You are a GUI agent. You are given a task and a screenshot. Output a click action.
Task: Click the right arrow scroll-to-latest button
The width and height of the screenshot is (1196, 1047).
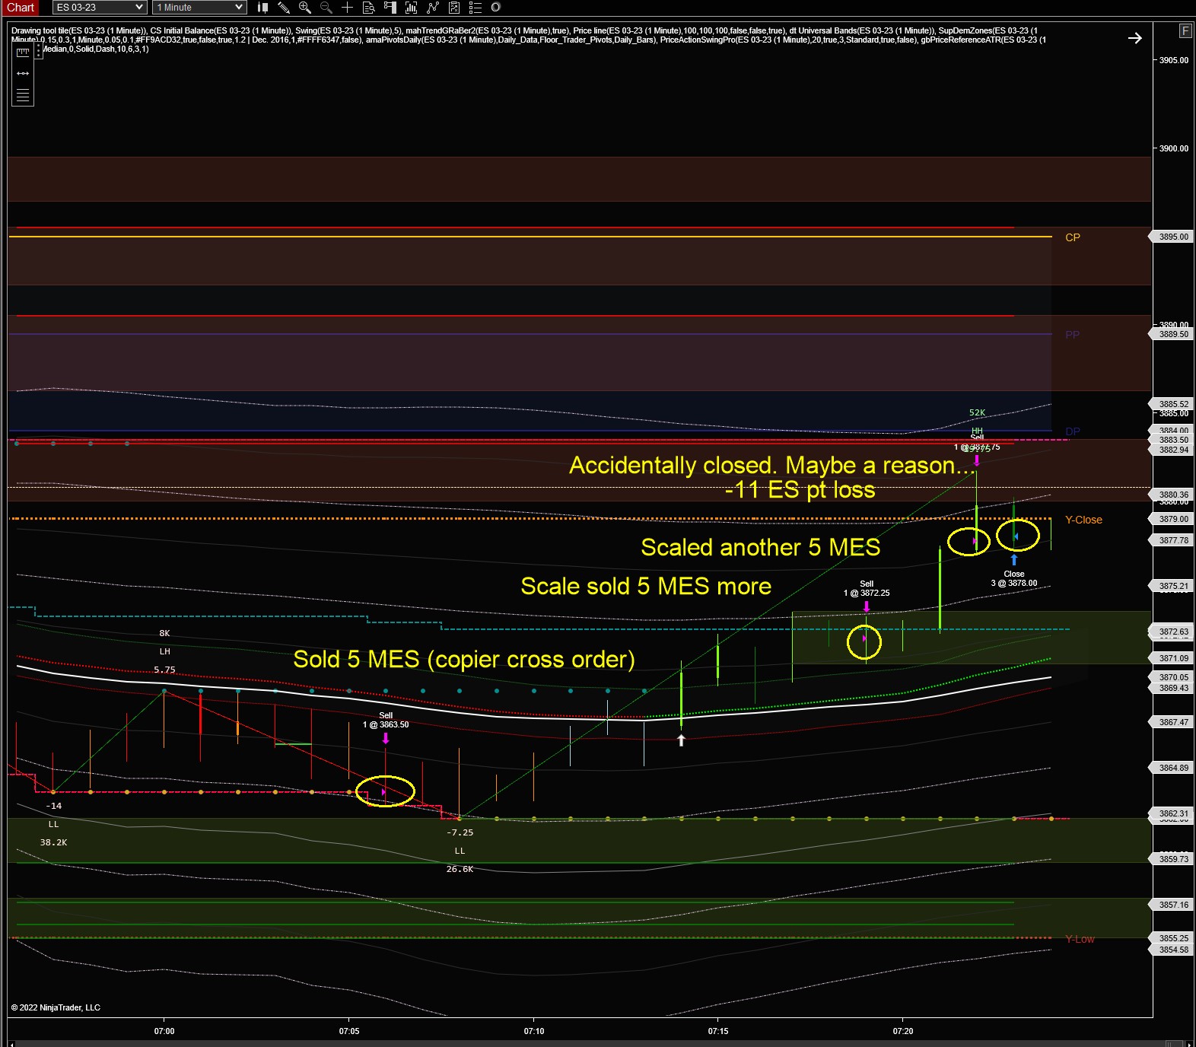pyautogui.click(x=1134, y=38)
